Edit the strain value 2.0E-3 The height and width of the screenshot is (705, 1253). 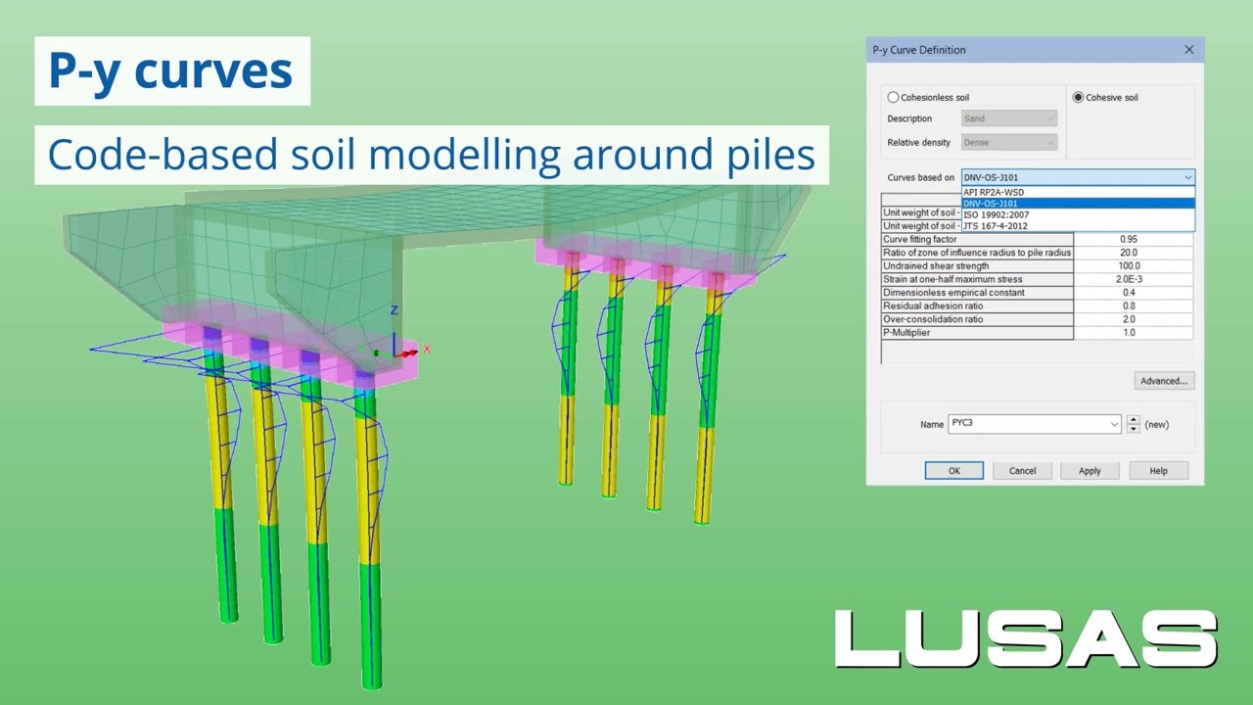pos(1134,279)
